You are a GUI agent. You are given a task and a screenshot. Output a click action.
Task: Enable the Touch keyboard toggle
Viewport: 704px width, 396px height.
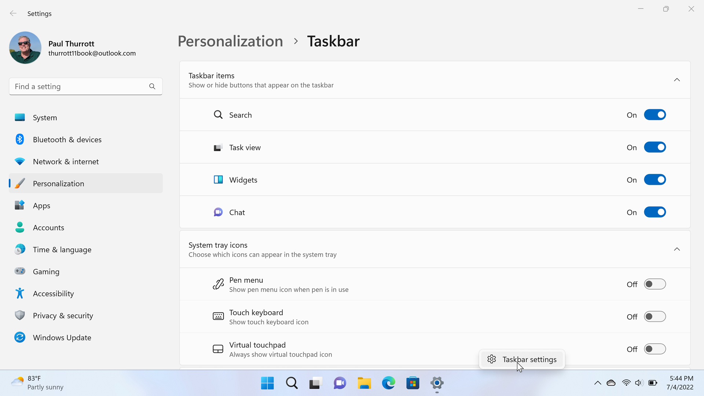[655, 316]
